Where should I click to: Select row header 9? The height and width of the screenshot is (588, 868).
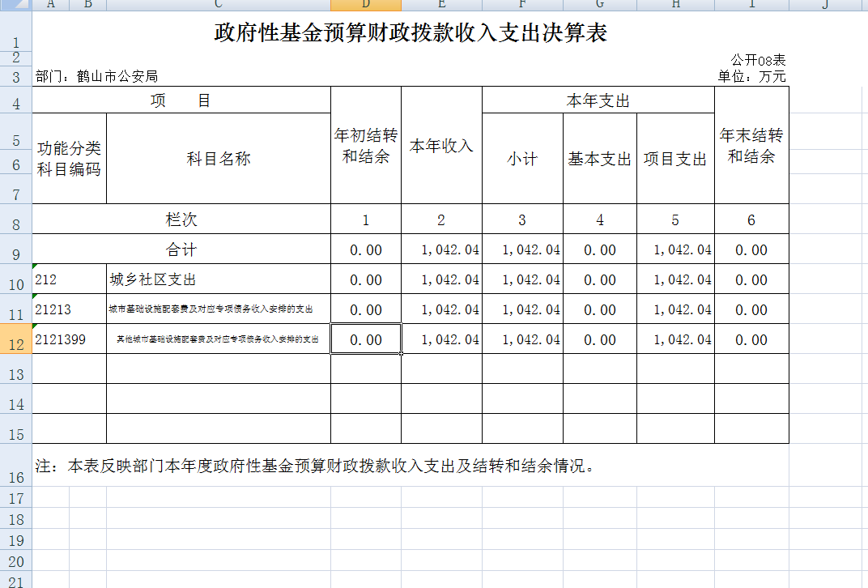(x=16, y=249)
